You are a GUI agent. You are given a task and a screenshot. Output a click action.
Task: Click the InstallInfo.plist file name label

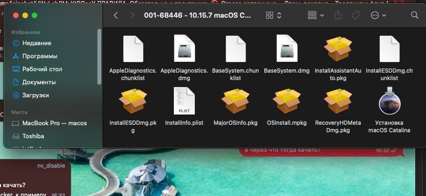point(184,123)
